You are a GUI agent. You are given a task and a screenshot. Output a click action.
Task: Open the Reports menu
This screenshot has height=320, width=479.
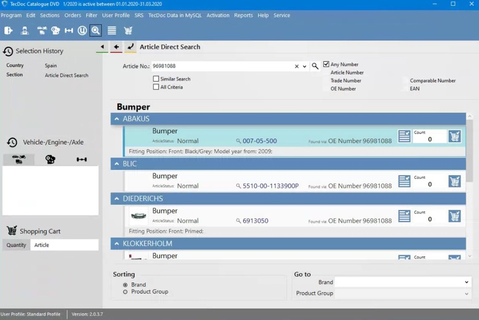click(x=244, y=15)
